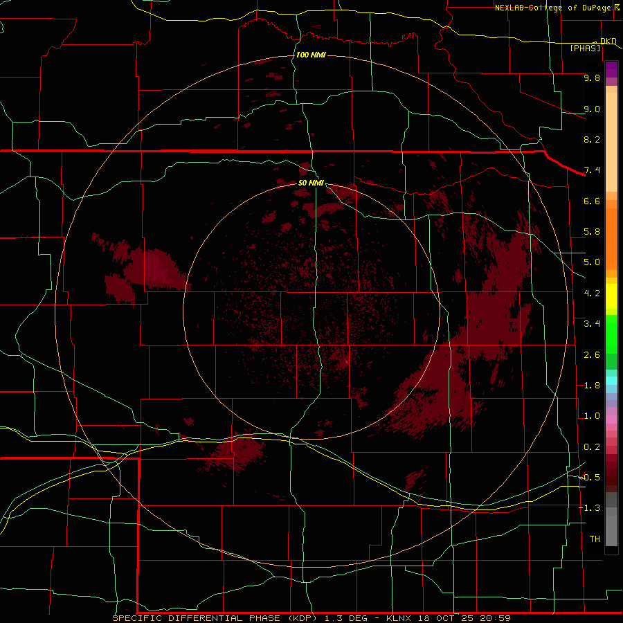Click the -1.3 color scale label
623x623 pixels.
tap(589, 508)
